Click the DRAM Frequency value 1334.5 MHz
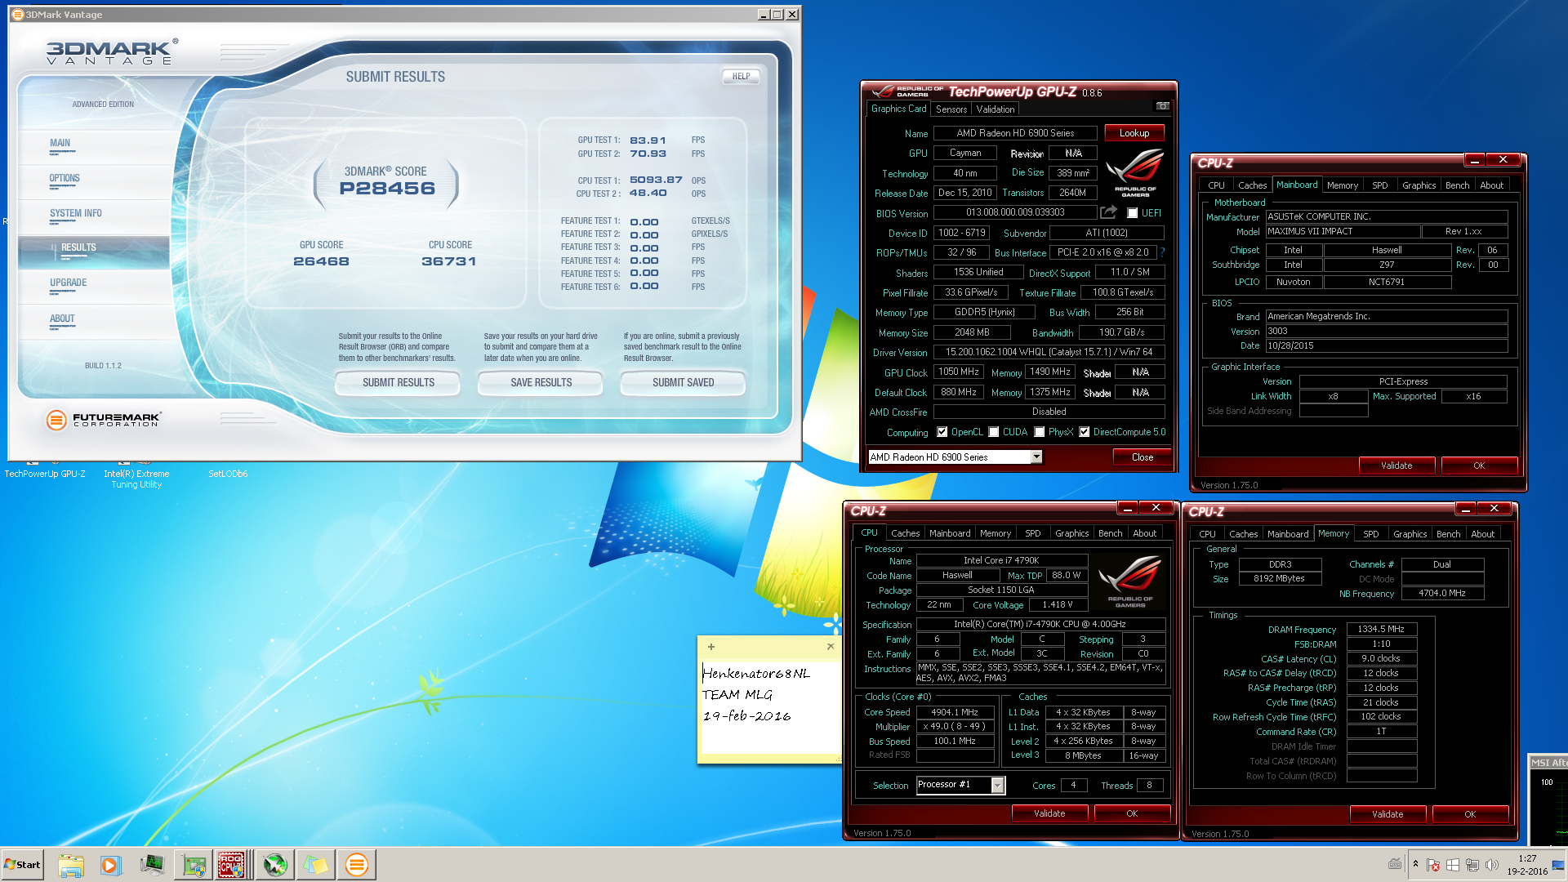Screen dimensions: 1568x882 [x=1381, y=630]
